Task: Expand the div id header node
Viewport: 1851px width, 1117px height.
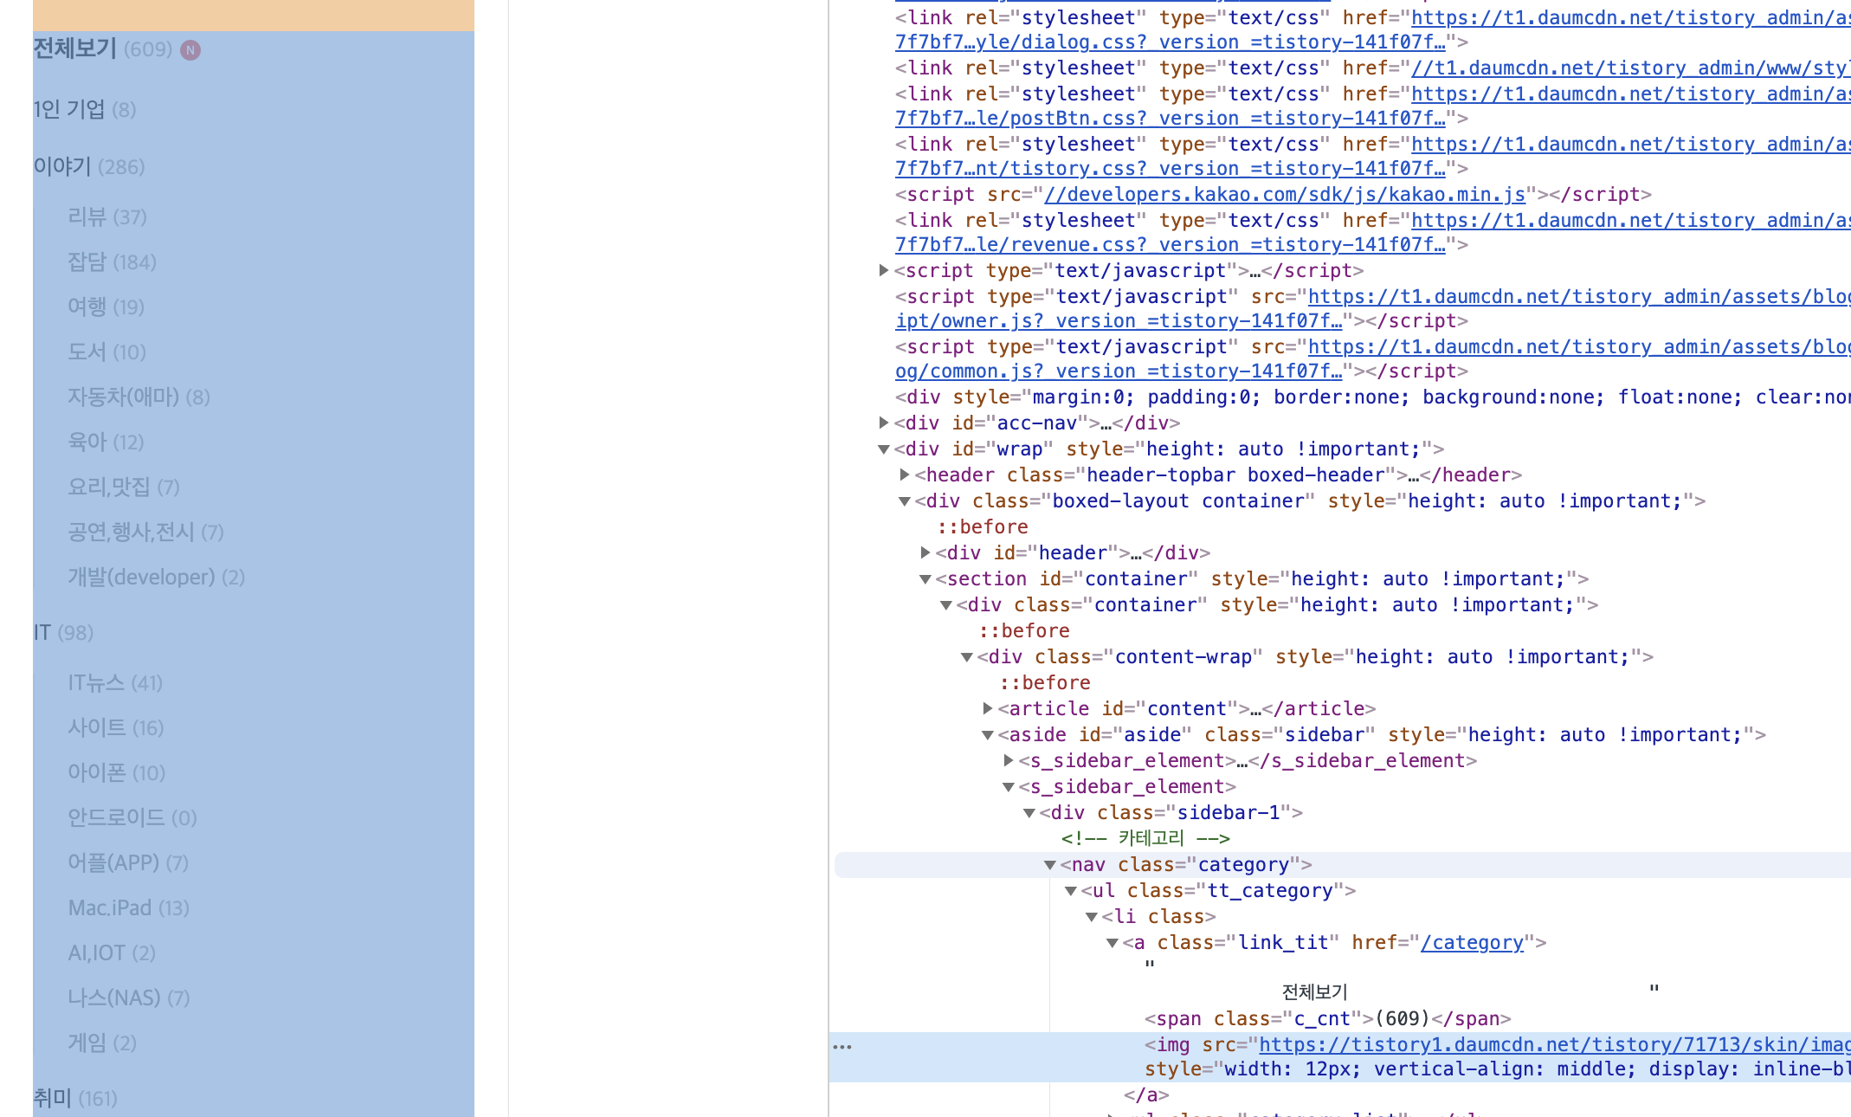Action: point(925,552)
